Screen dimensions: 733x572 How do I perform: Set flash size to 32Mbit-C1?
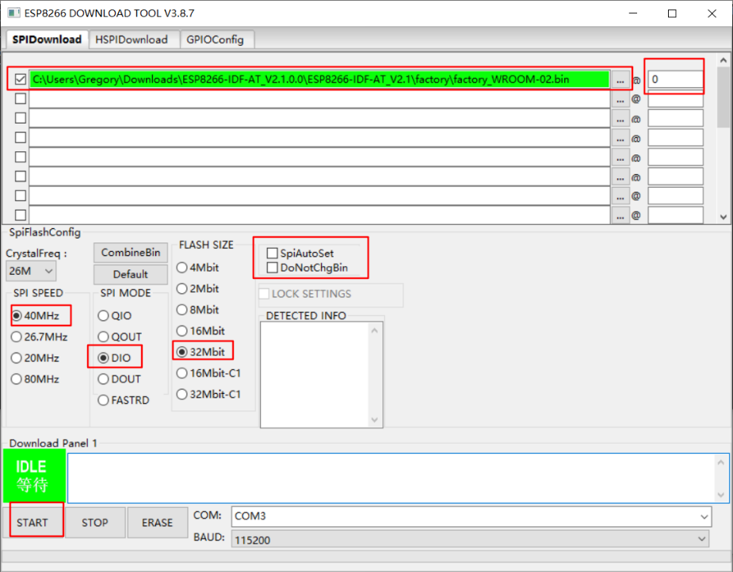pos(209,394)
